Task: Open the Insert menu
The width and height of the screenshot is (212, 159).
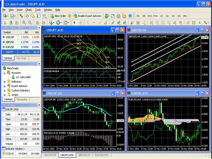Action: coord(20,10)
